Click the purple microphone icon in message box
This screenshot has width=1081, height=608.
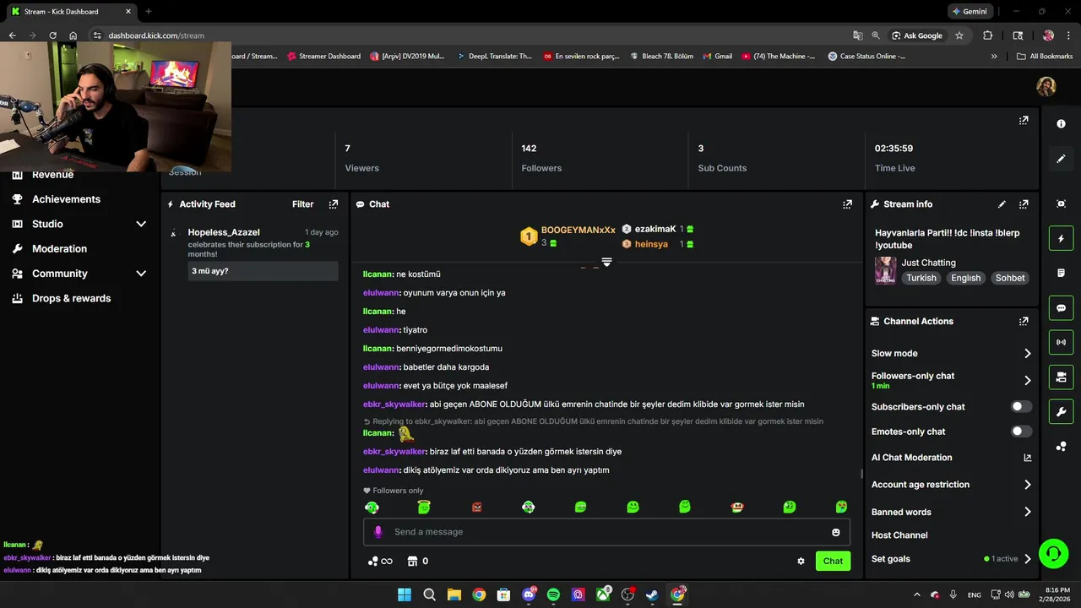pyautogui.click(x=378, y=532)
